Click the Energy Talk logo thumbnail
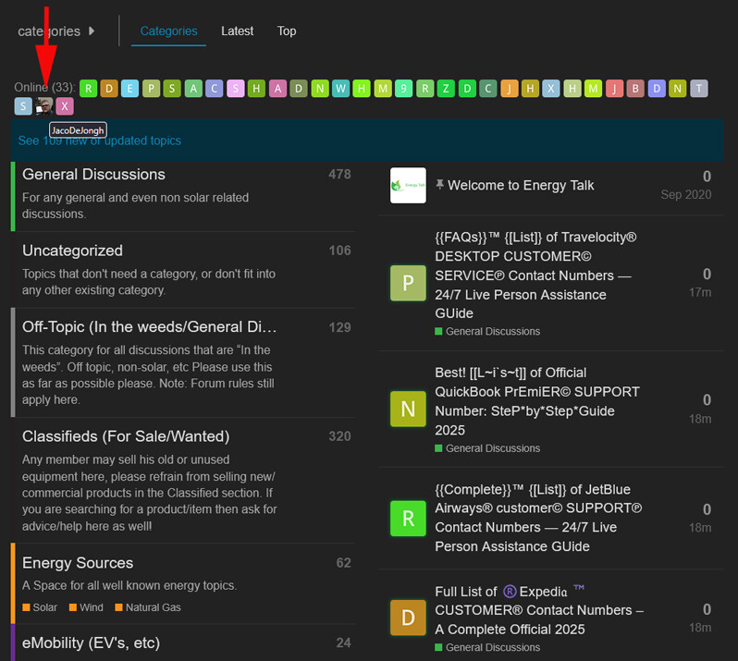The height and width of the screenshot is (661, 738). [x=408, y=185]
